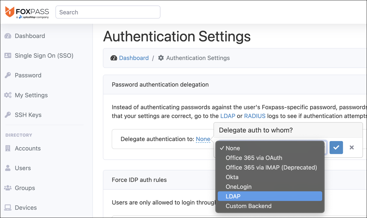Image resolution: width=367 pixels, height=218 pixels.
Task: Click the breadcrumb settings gear icon
Action: click(x=161, y=58)
